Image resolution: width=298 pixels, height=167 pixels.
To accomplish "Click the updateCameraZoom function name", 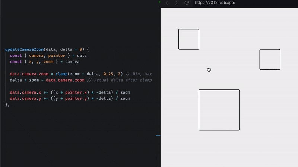I will (24, 49).
